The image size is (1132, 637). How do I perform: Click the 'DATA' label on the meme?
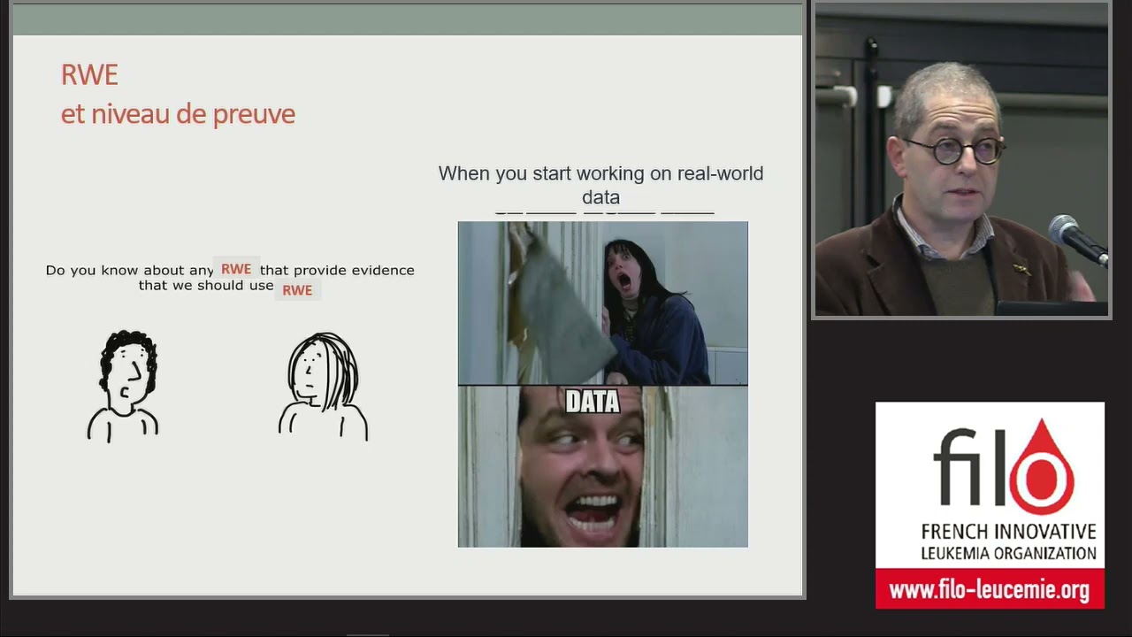[x=593, y=402]
